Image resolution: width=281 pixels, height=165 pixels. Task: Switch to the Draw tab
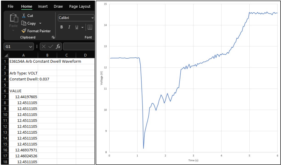[58, 6]
